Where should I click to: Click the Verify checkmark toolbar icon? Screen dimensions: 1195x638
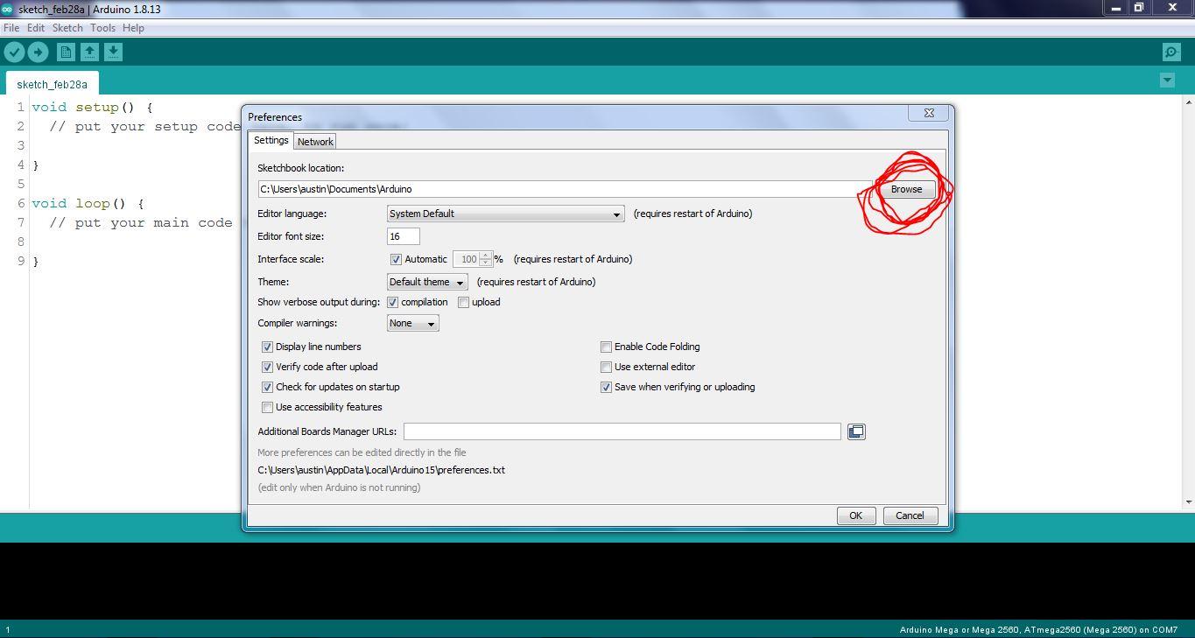click(14, 53)
